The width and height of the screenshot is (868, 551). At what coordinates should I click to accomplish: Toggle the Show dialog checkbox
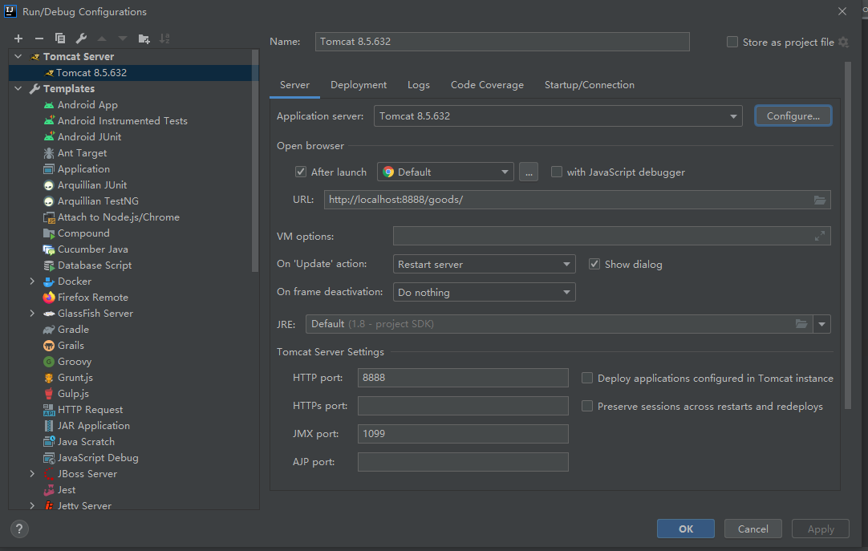coord(594,264)
